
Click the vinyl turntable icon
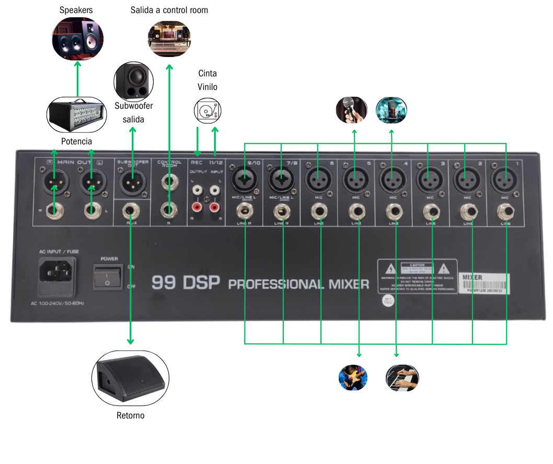click(208, 110)
